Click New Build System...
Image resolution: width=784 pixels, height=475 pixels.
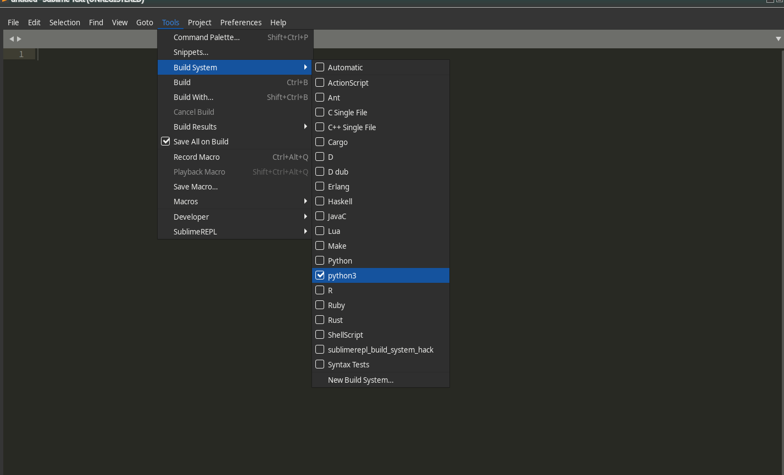click(381, 379)
